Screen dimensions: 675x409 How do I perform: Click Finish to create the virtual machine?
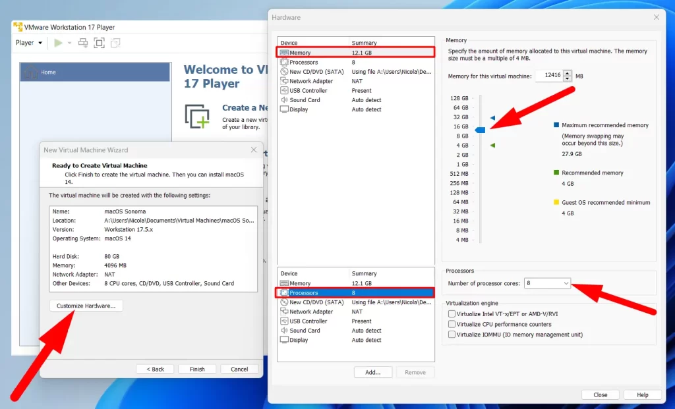point(197,369)
